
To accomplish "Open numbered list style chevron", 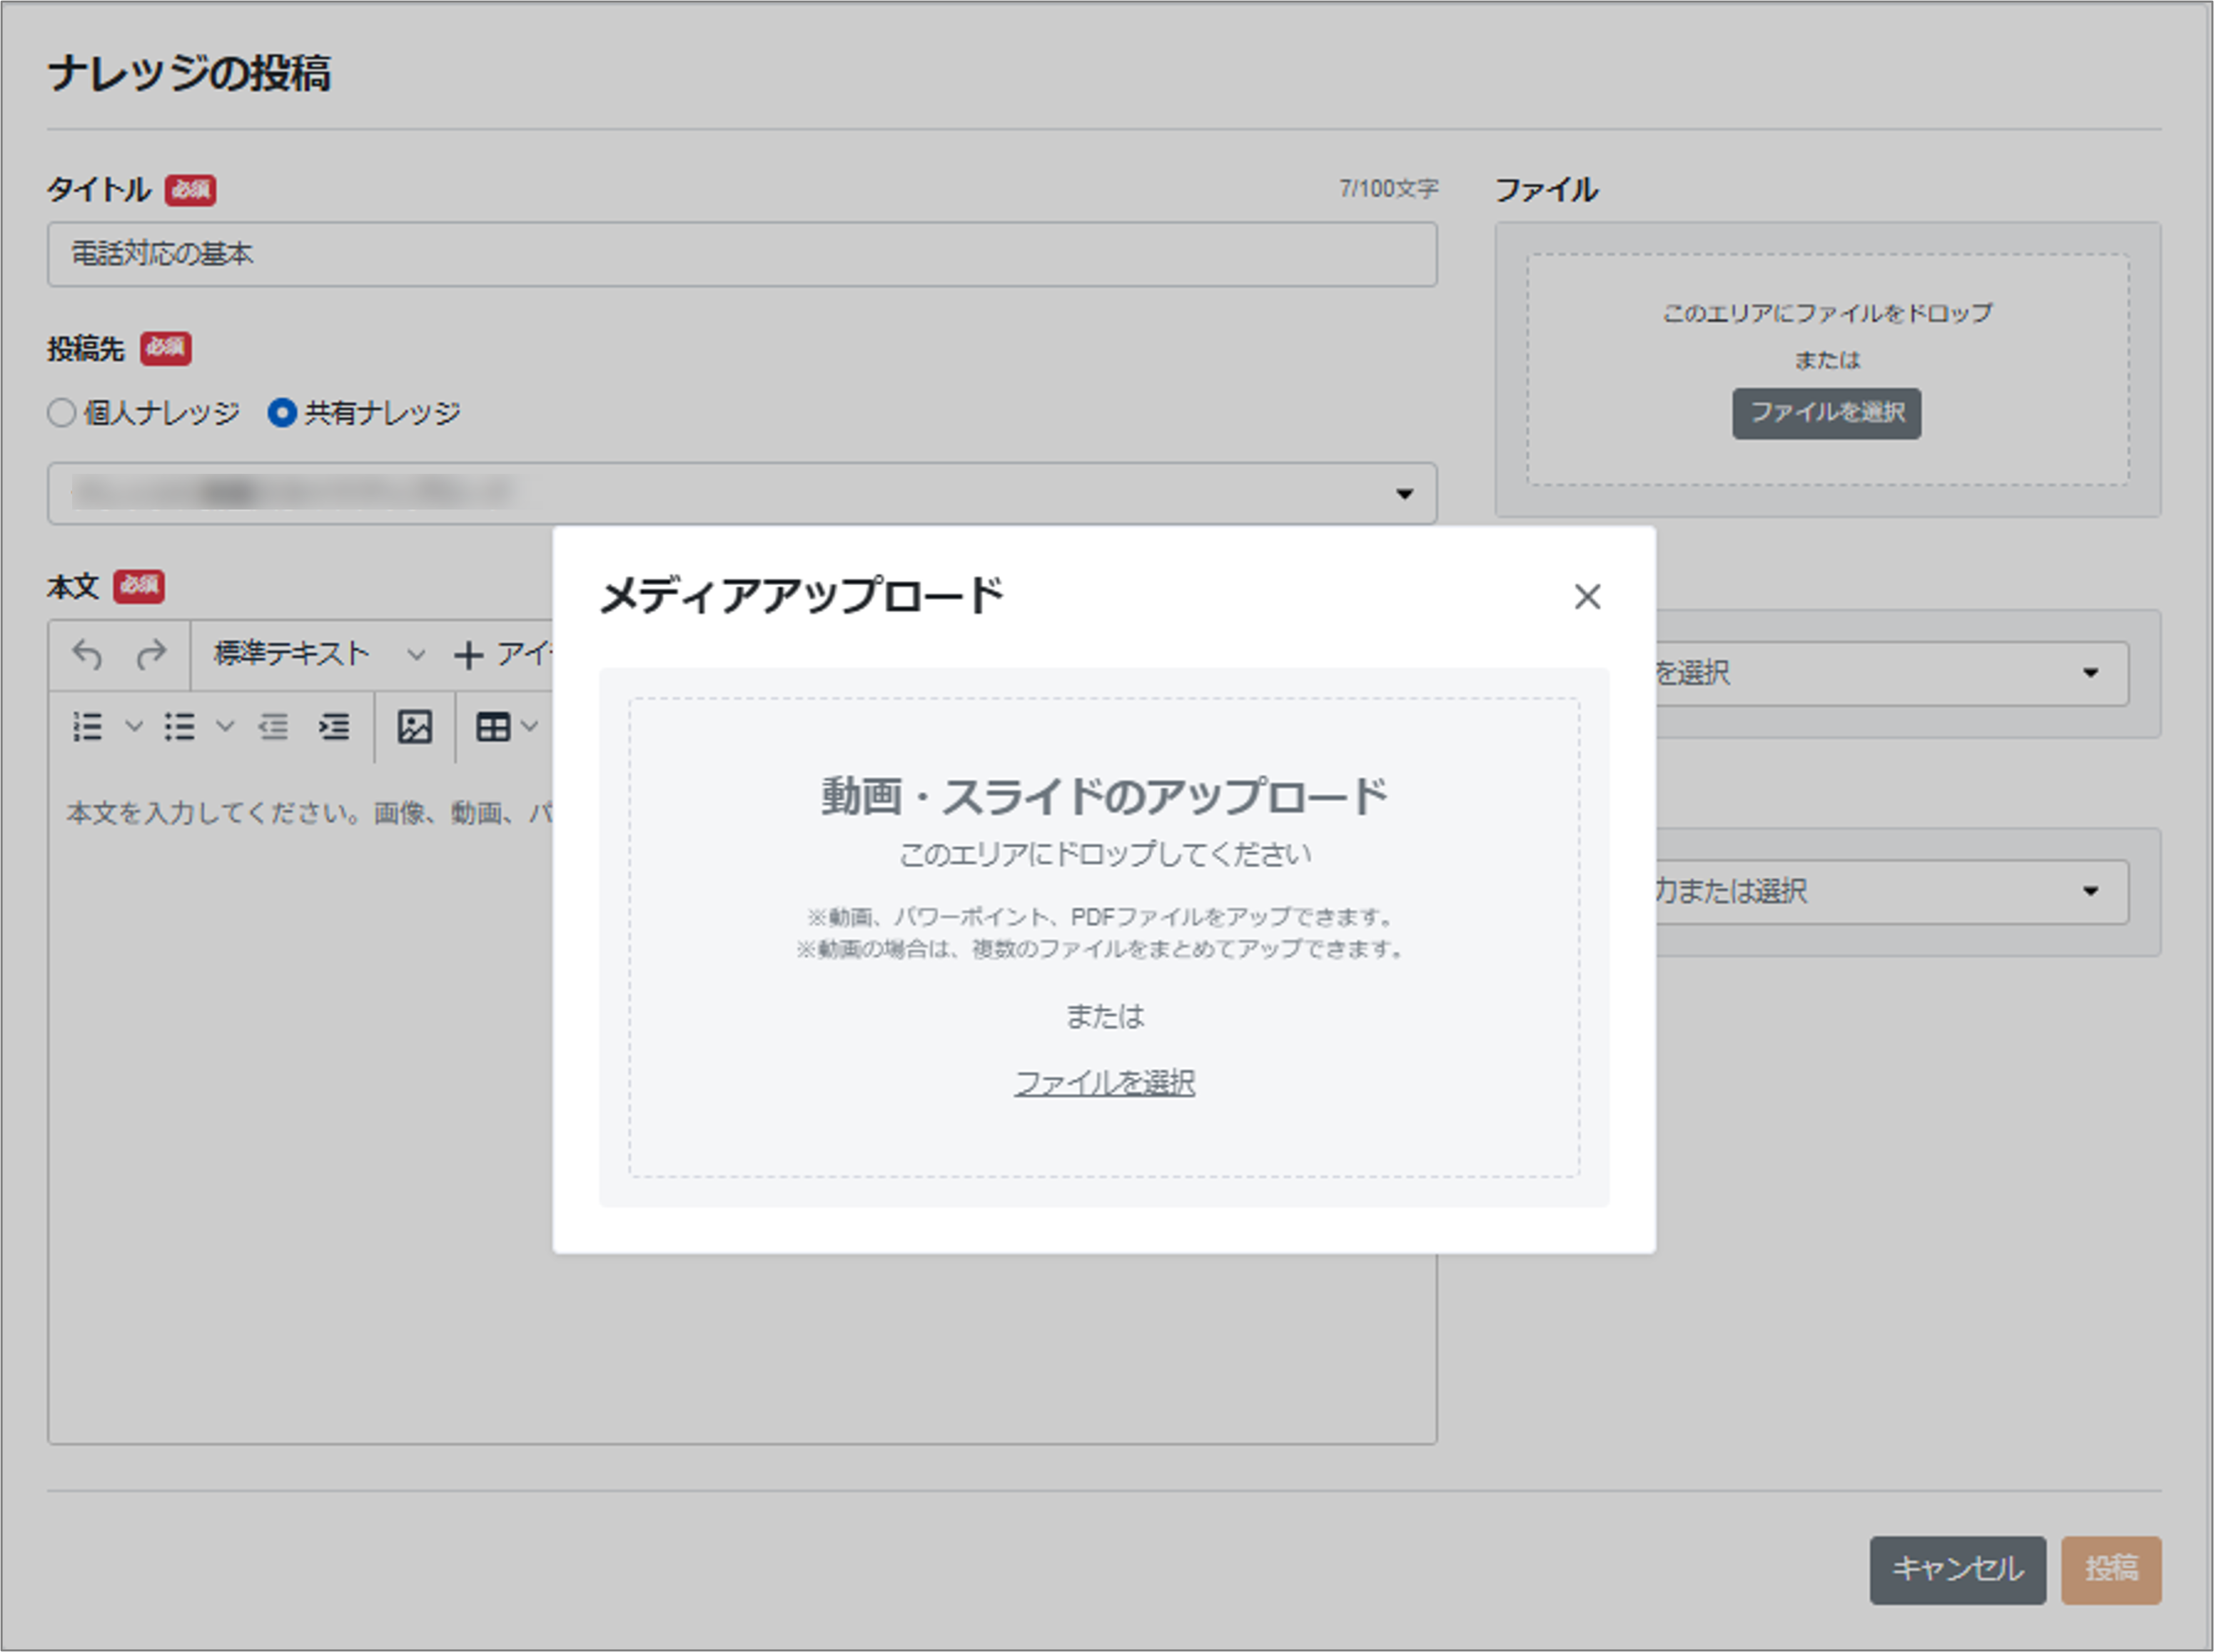I will click(134, 727).
